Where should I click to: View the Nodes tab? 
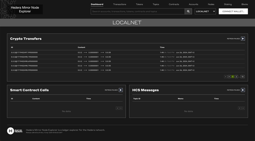click(211, 4)
